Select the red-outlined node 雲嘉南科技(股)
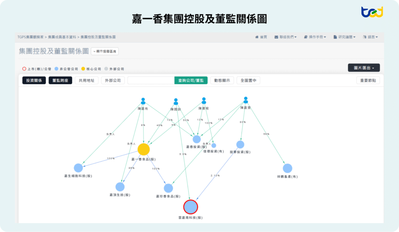 191,207
